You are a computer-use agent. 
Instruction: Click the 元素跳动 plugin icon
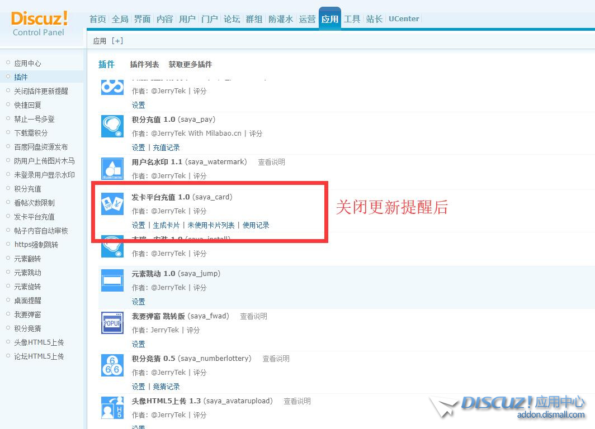(112, 280)
